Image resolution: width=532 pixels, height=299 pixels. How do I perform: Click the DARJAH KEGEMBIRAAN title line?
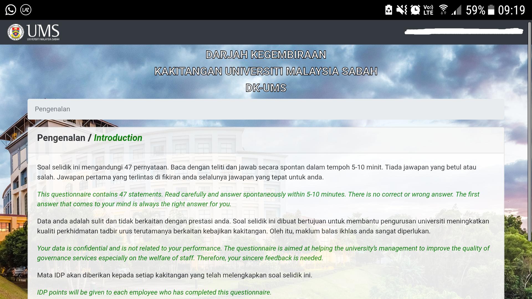266,55
